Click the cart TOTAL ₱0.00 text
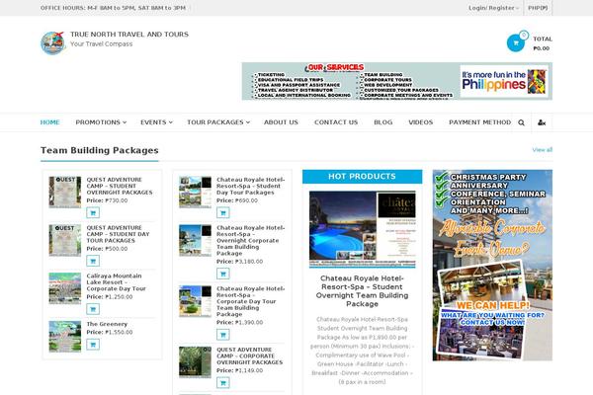The image size is (593, 395). 543,43
